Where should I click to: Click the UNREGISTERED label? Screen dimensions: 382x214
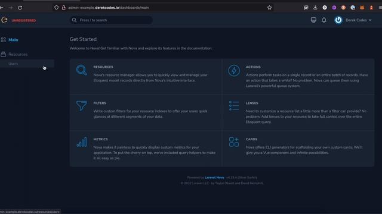24,20
